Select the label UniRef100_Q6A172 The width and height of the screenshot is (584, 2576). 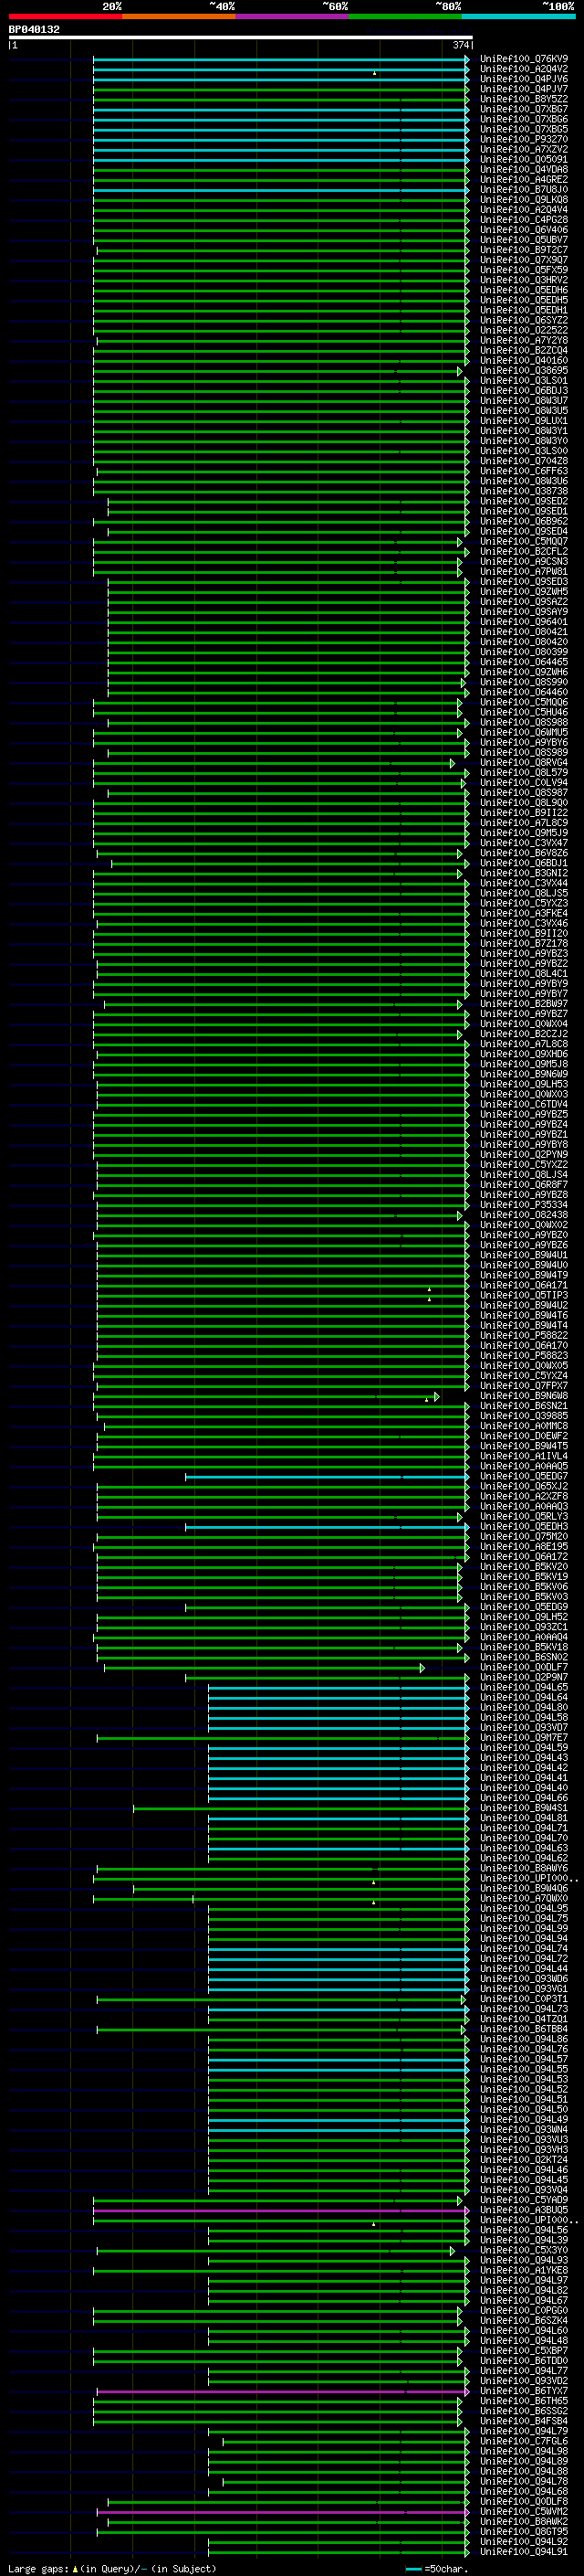[x=524, y=1557]
